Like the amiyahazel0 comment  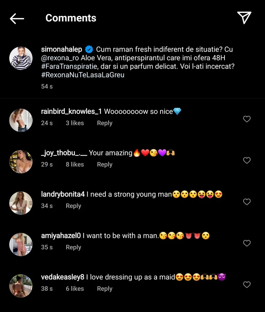[x=247, y=243]
